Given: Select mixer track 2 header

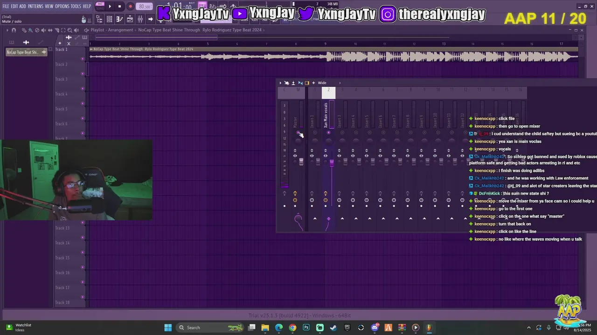Looking at the screenshot, I should coord(328,92).
